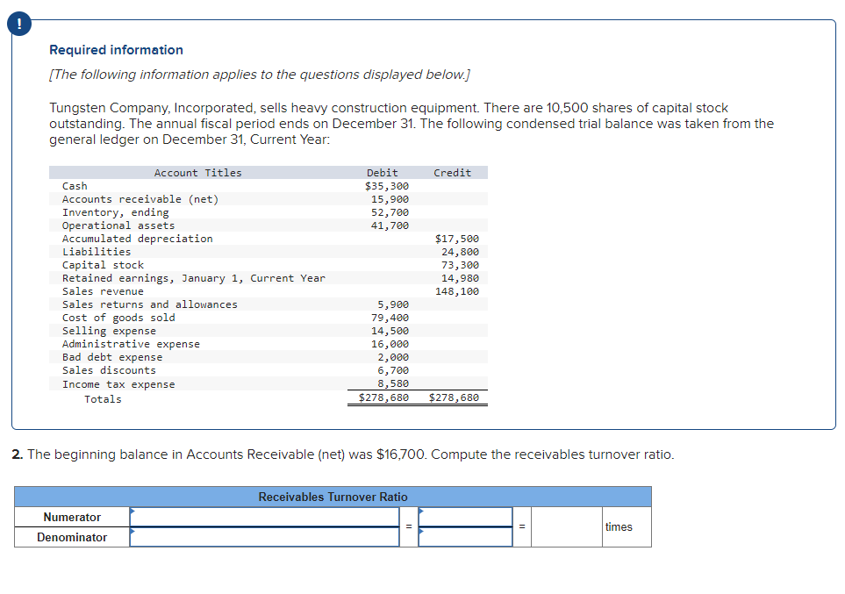
Task: Select the Numerator label cell
Action: [x=71, y=517]
